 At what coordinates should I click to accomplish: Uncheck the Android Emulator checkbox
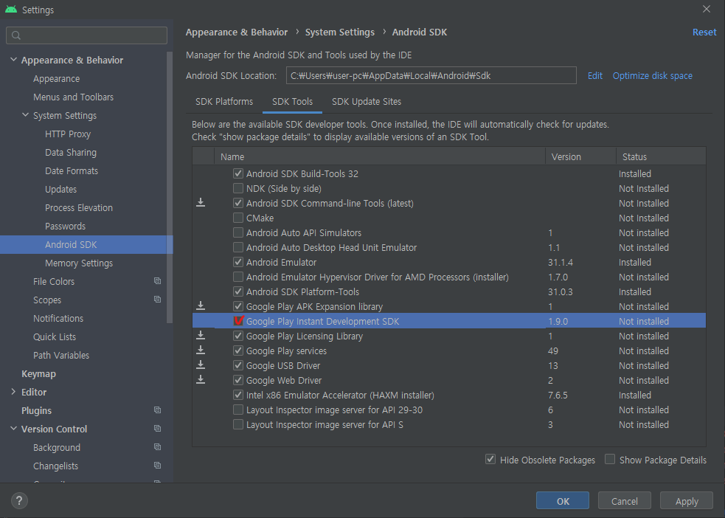[238, 262]
